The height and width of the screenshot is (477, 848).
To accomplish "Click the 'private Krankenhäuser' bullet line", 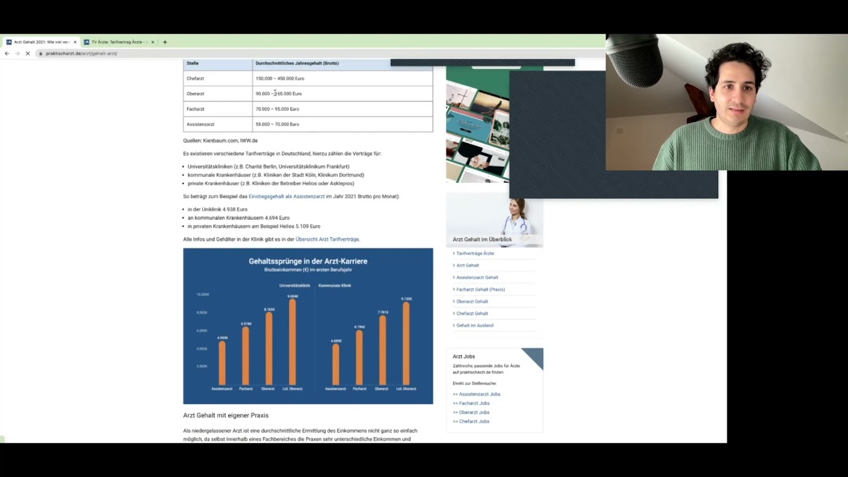I will (271, 184).
